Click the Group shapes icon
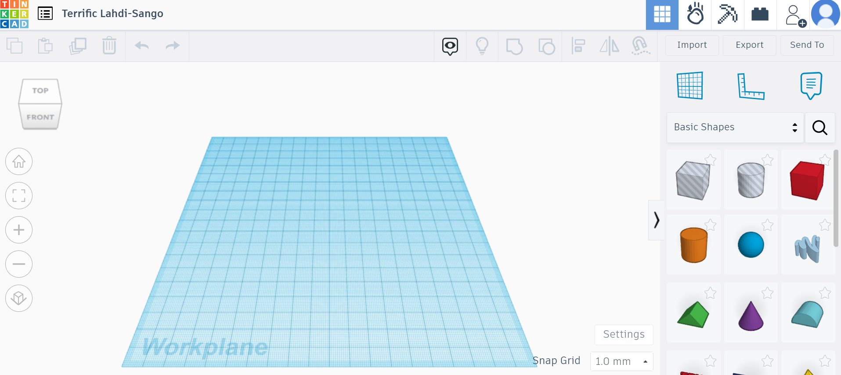 pos(514,46)
